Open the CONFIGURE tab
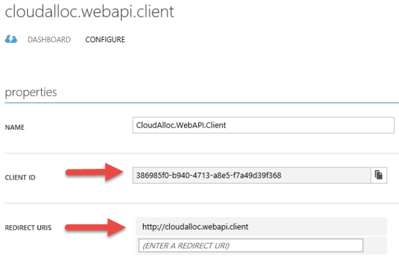This screenshot has width=399, height=258. (x=105, y=40)
